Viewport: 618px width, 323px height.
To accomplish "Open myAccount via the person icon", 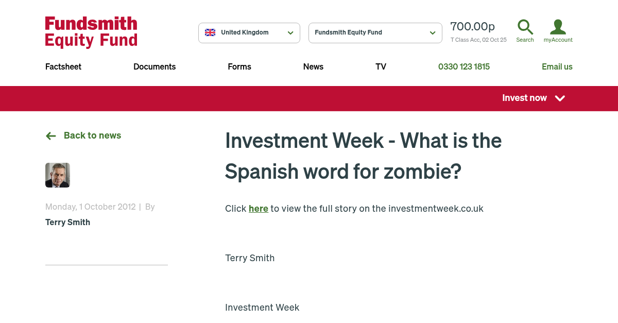I will (x=558, y=27).
